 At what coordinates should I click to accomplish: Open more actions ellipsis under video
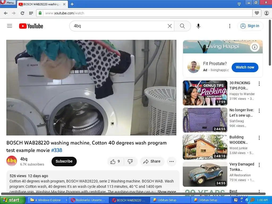172,161
